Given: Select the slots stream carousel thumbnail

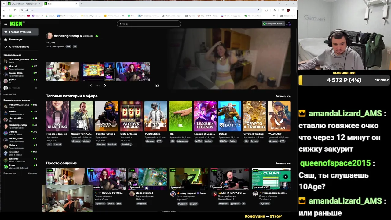Looking at the screenshot, I should coord(98,72).
